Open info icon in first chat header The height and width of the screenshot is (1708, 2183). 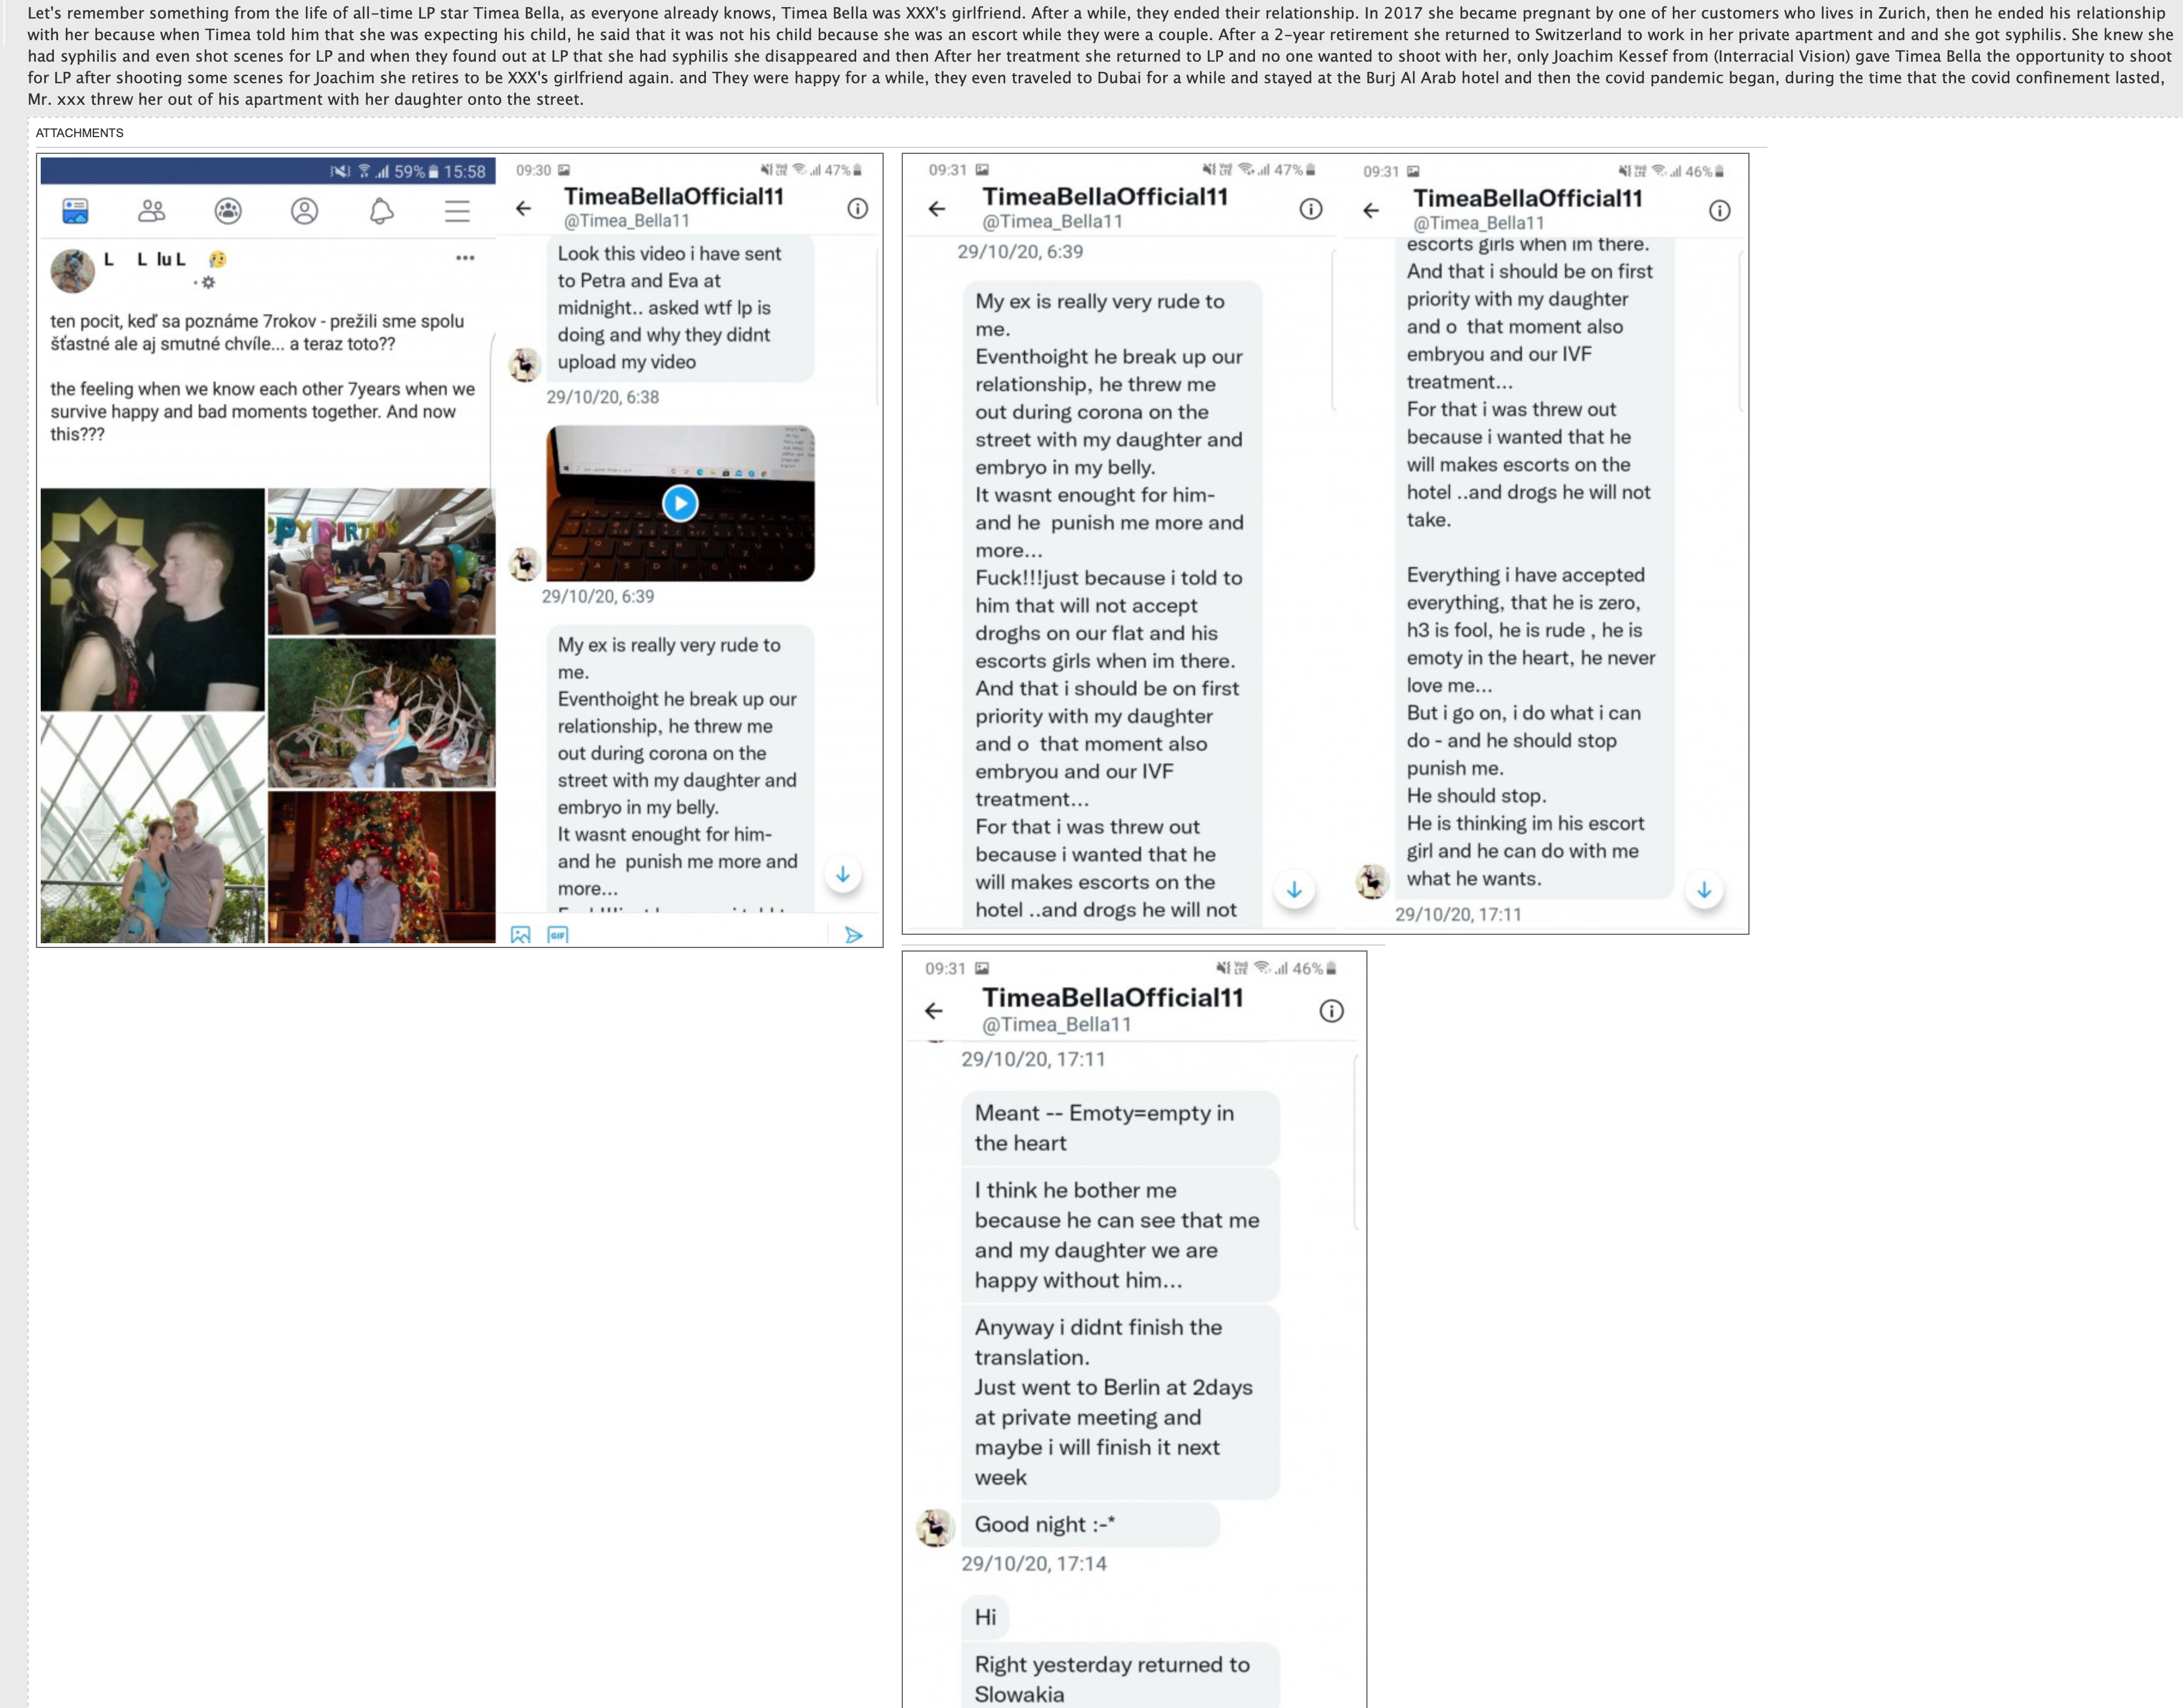click(x=857, y=208)
